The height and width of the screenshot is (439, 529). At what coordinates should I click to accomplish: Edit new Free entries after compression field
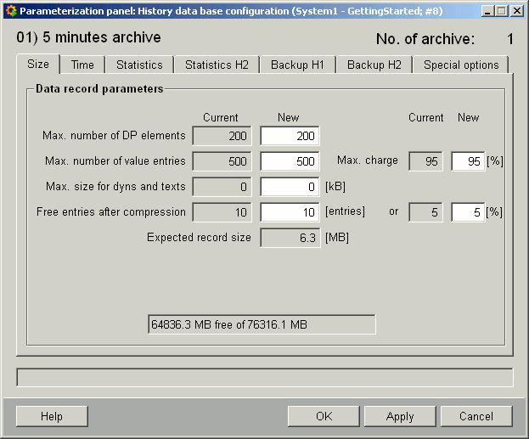(290, 211)
